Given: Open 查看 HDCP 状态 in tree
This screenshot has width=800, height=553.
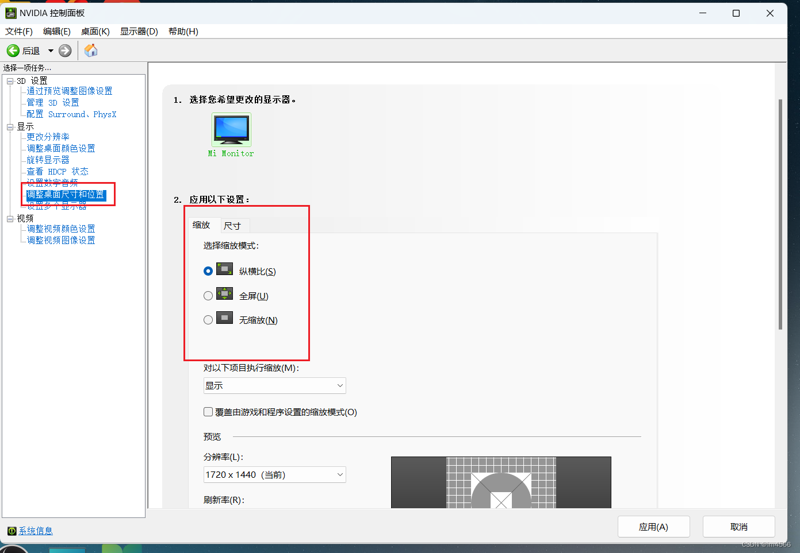Looking at the screenshot, I should (58, 171).
